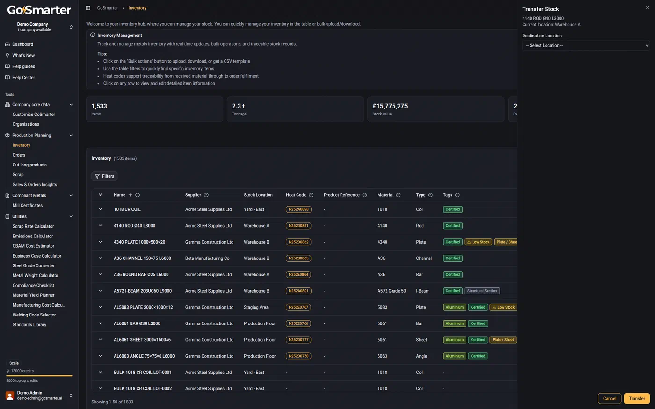
Task: Expand all rows using the header chevron
Action: [100, 195]
